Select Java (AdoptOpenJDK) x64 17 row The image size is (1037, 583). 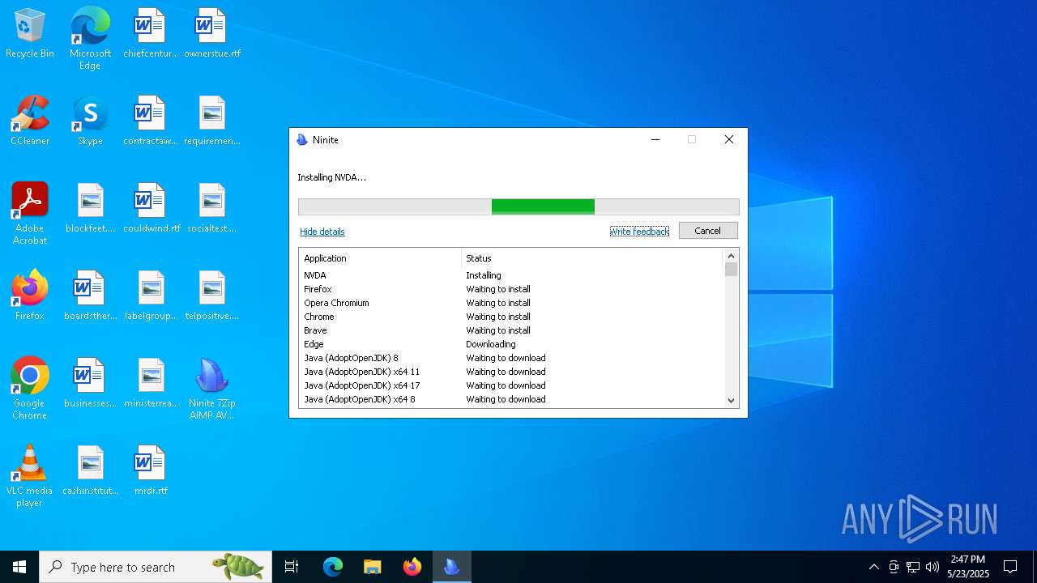pyautogui.click(x=511, y=385)
